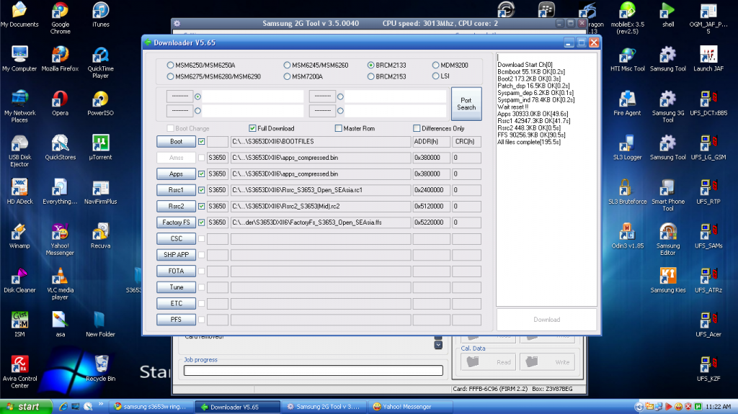Screen dimensions: 738x414
Task: Click the Rsrc1 file button
Action: click(x=176, y=189)
